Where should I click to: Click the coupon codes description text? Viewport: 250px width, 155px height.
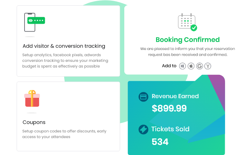[64, 134]
